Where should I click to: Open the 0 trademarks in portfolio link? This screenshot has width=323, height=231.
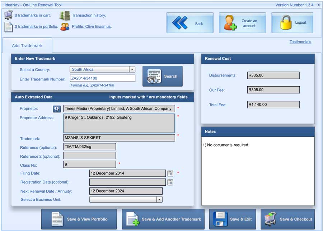click(36, 27)
